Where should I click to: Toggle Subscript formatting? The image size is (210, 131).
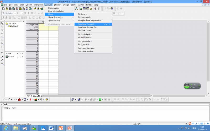(38, 13)
